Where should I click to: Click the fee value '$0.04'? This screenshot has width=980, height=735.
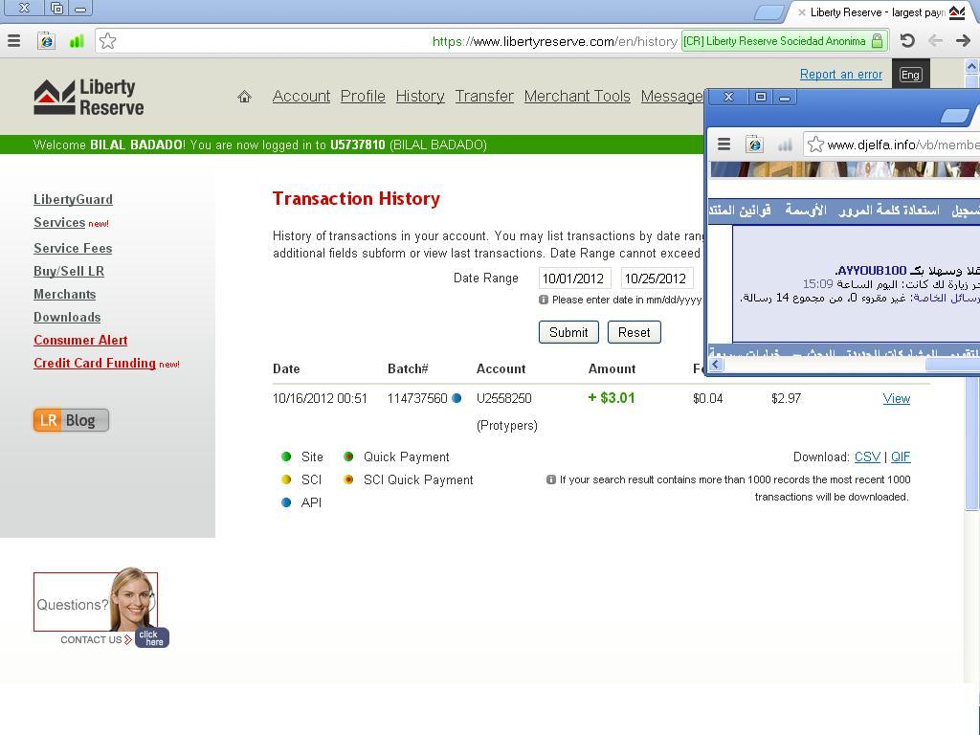pyautogui.click(x=707, y=399)
